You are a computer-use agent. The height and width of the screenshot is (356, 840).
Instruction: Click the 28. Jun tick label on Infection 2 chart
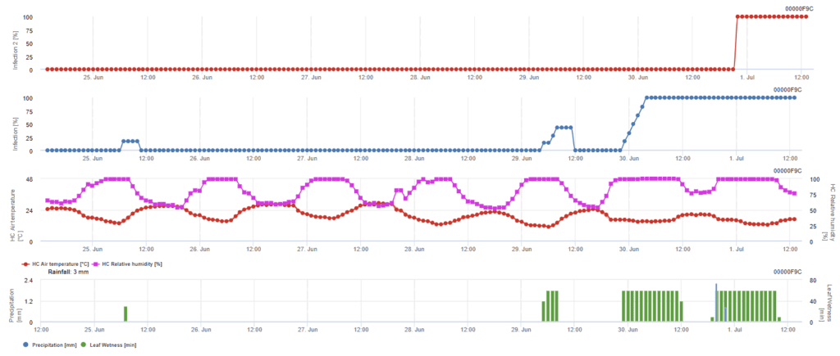(419, 78)
